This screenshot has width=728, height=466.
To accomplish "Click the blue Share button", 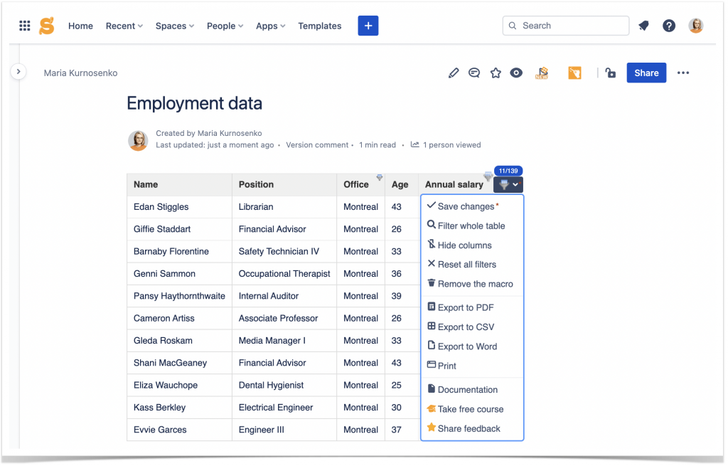I will click(646, 73).
